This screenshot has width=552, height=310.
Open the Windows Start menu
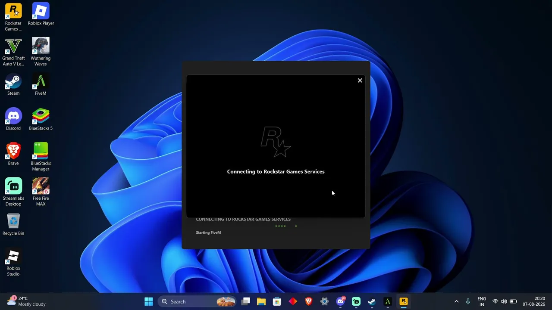click(x=148, y=301)
